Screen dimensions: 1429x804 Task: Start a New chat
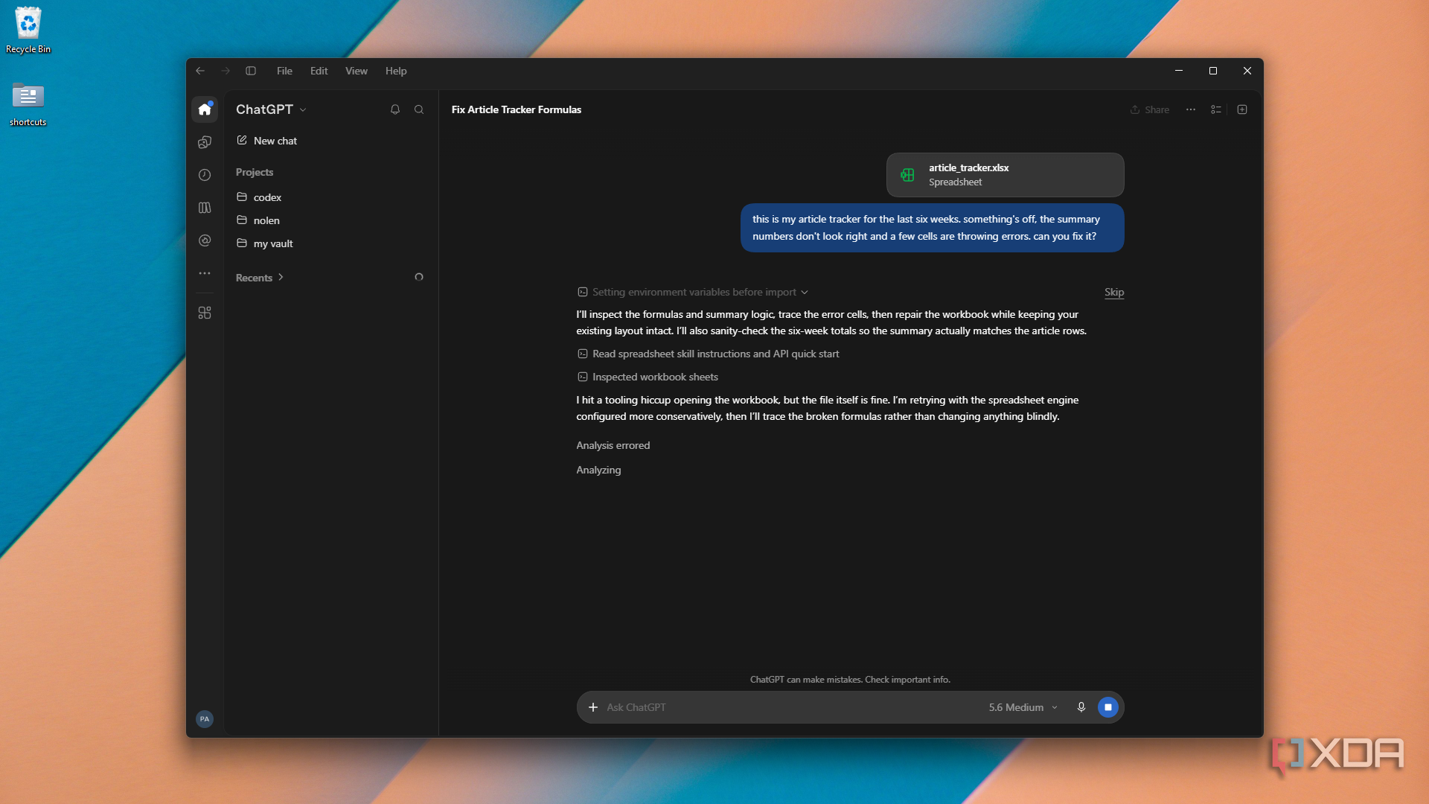click(x=266, y=141)
